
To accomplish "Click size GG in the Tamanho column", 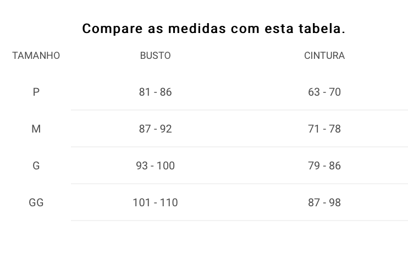I will [x=36, y=202].
